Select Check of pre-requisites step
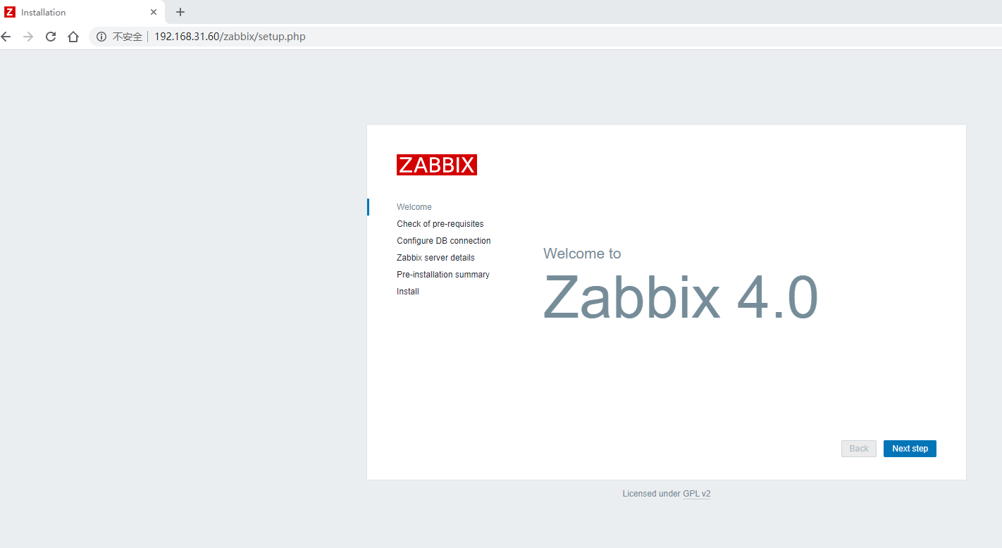 click(x=440, y=224)
